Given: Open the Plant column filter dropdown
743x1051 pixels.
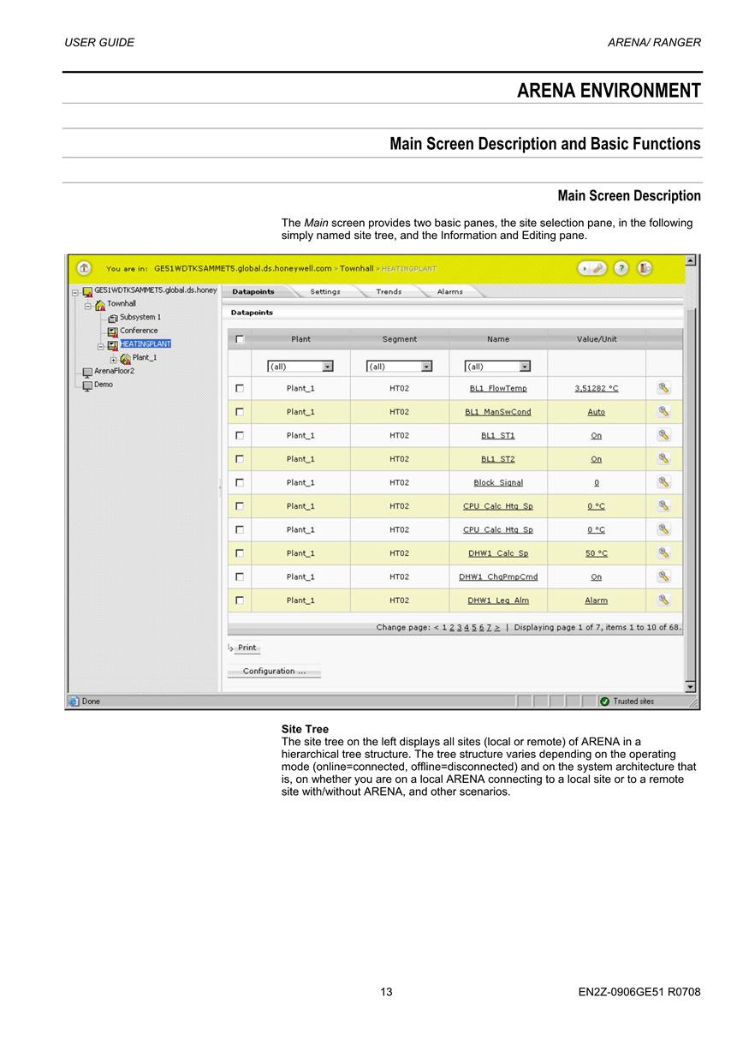Looking at the screenshot, I should click(300, 366).
